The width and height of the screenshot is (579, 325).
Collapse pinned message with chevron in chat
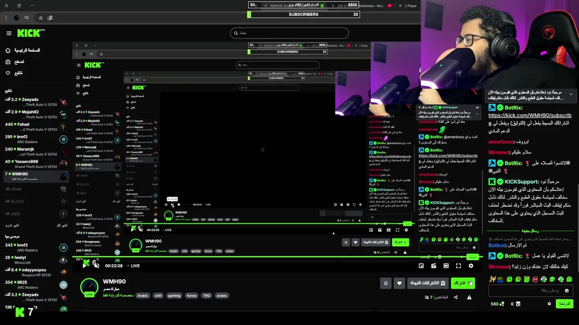pyautogui.click(x=571, y=94)
